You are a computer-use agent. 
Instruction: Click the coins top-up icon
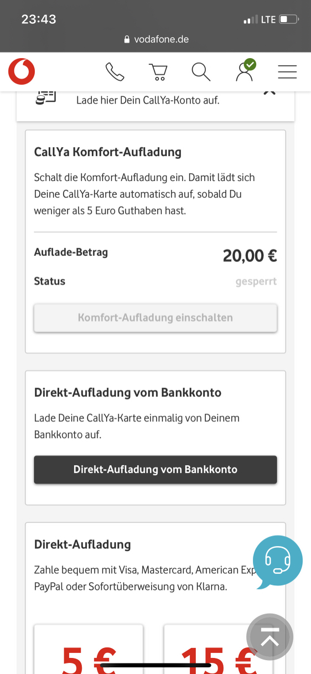(x=46, y=96)
